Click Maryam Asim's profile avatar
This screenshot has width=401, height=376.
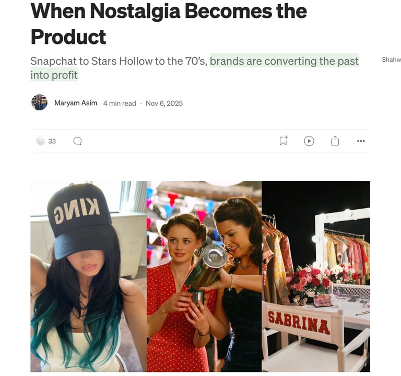[39, 102]
